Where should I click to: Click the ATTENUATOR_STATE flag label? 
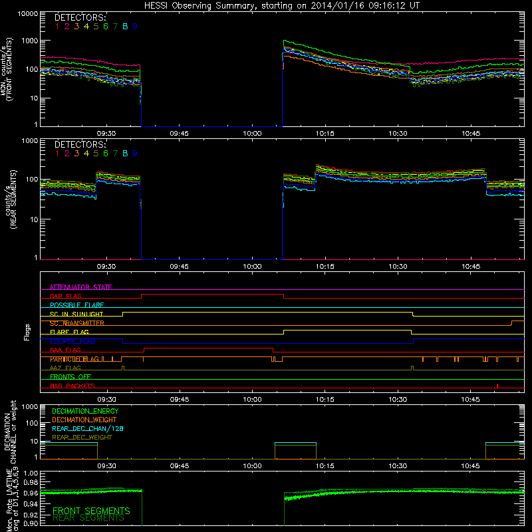tap(80, 287)
